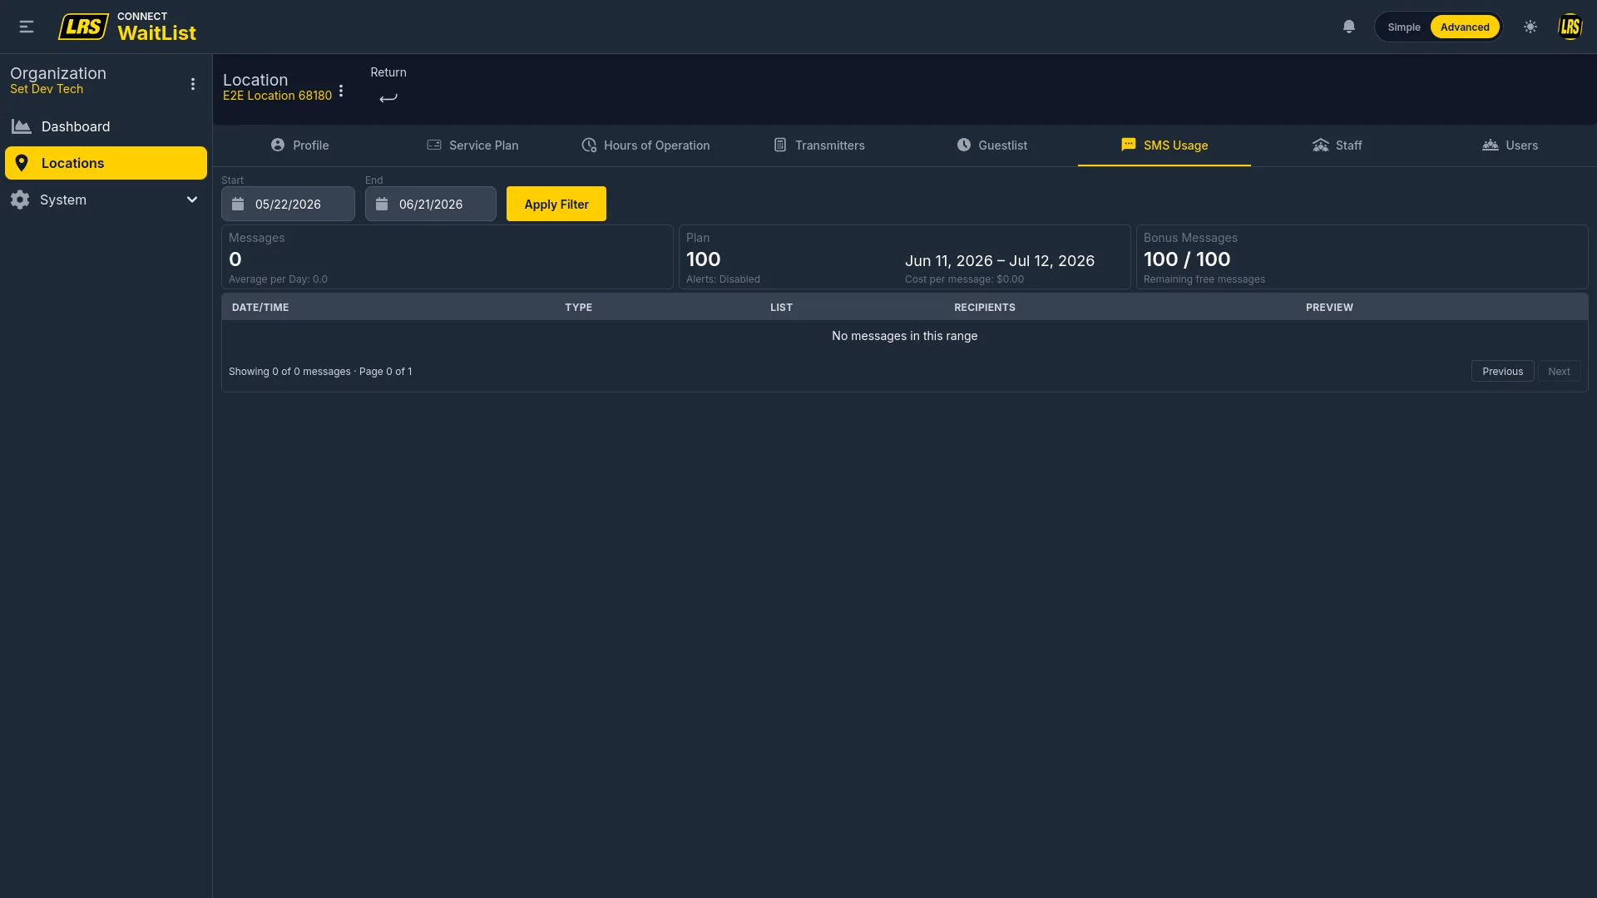This screenshot has height=898, width=1597.
Task: Open End date calendar icon
Action: point(382,204)
